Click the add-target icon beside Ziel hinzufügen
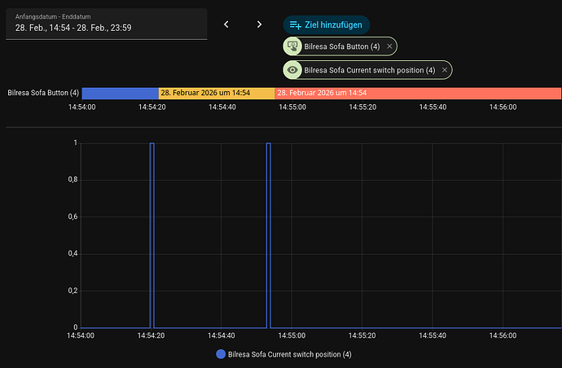562x368 pixels. click(296, 25)
